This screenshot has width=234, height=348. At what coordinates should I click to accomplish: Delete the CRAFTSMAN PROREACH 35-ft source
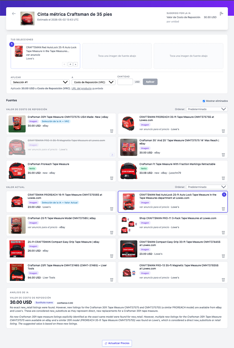pos(223,131)
